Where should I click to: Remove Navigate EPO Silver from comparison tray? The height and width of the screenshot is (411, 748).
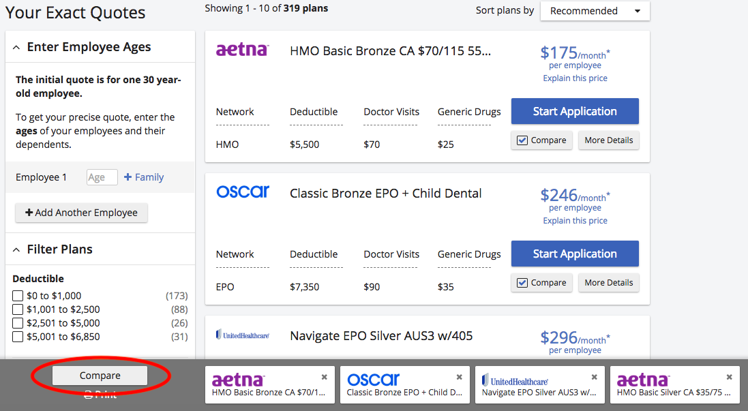pos(594,376)
